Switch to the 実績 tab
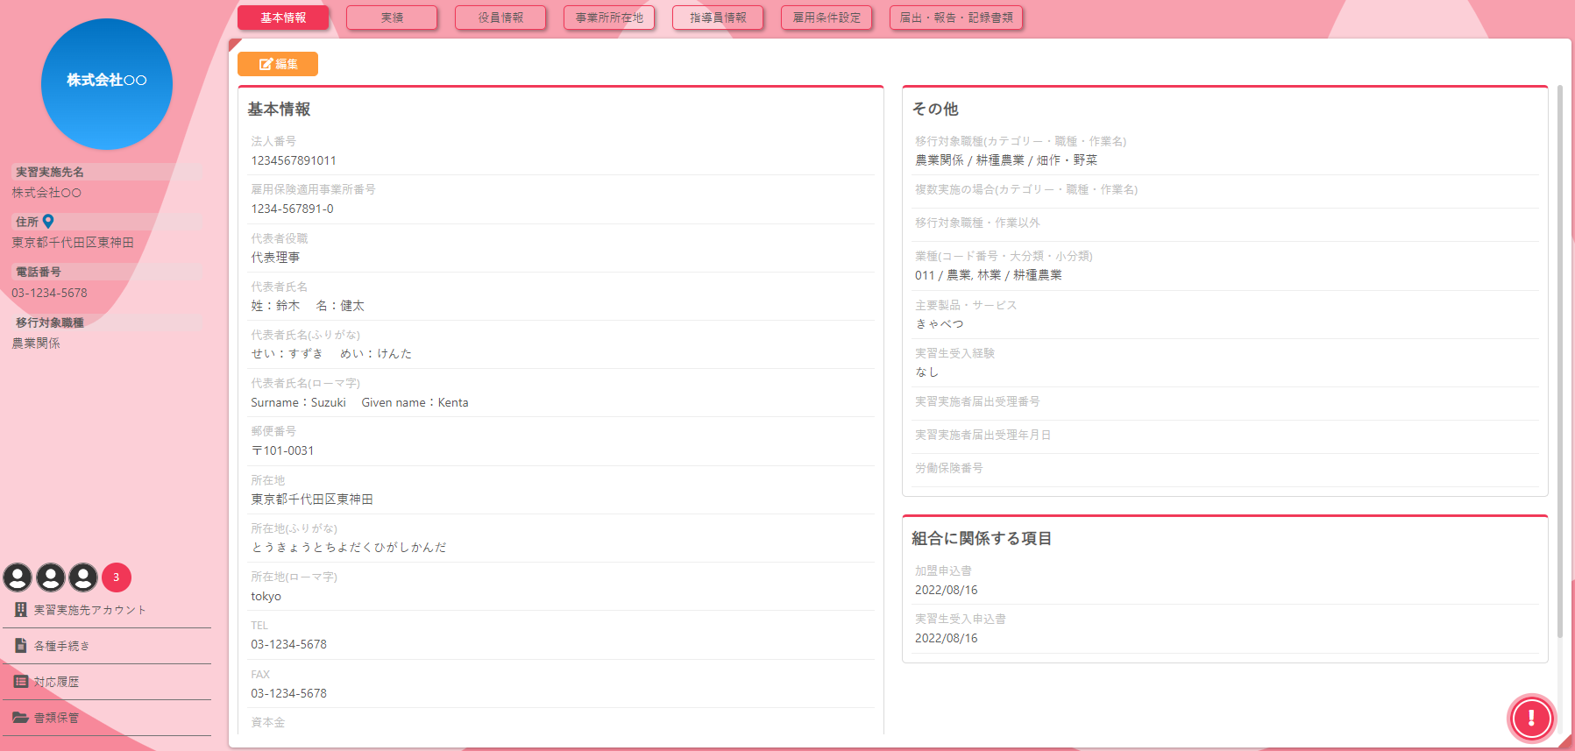Viewport: 1575px width, 751px height. (x=392, y=18)
